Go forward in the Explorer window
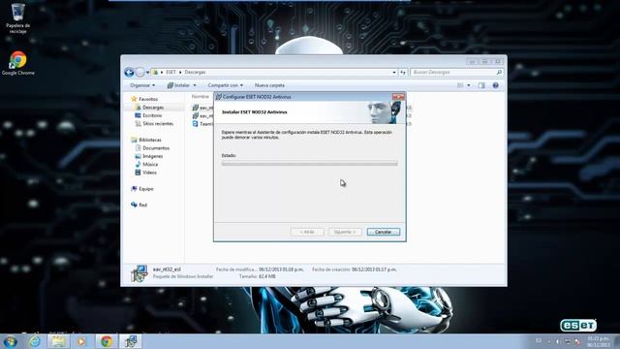This screenshot has width=620, height=349. [139, 72]
